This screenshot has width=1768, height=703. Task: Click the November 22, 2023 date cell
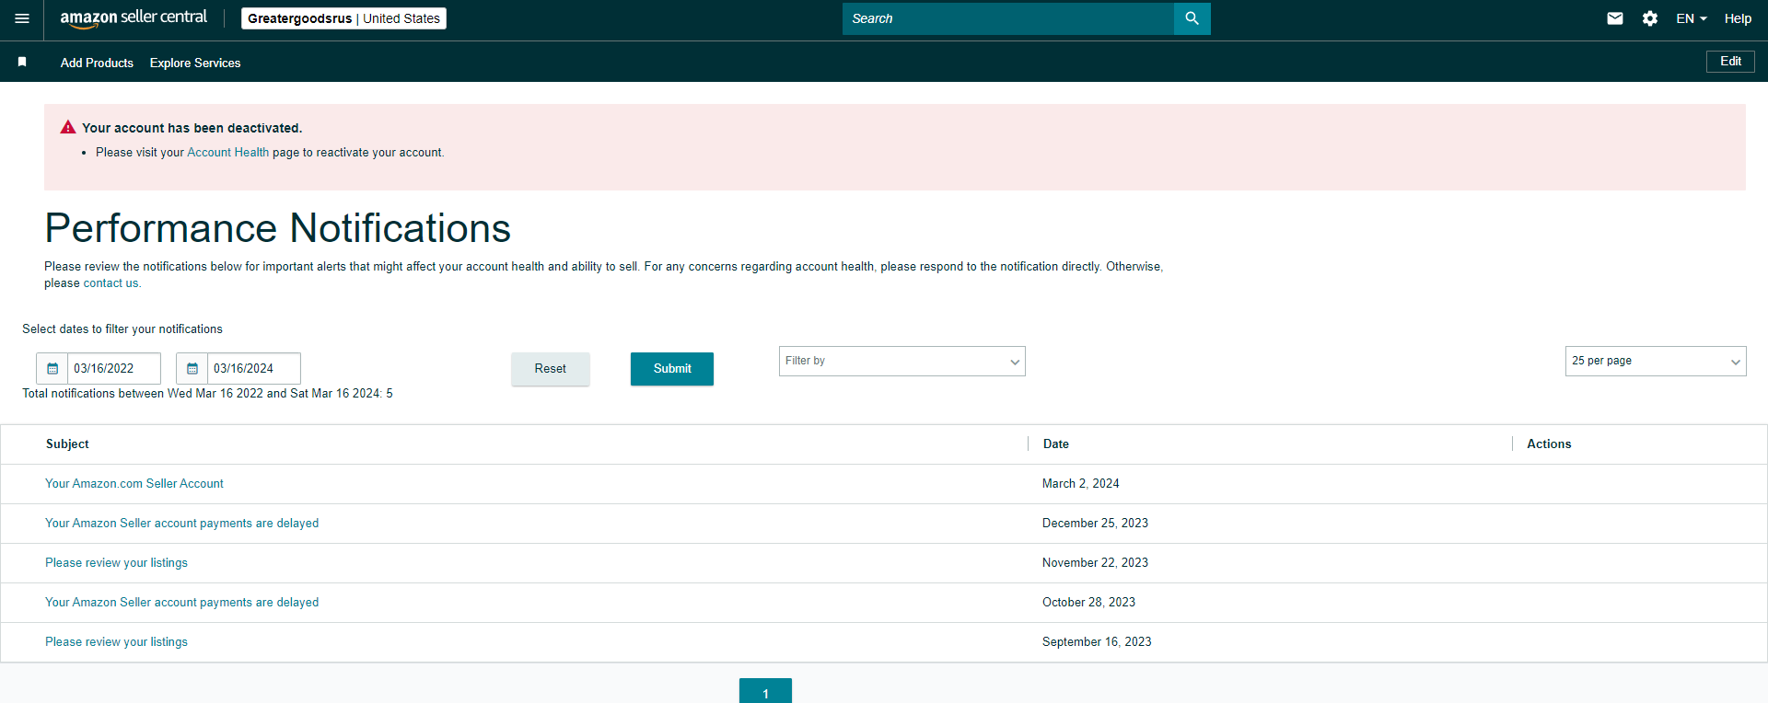pyautogui.click(x=1095, y=562)
